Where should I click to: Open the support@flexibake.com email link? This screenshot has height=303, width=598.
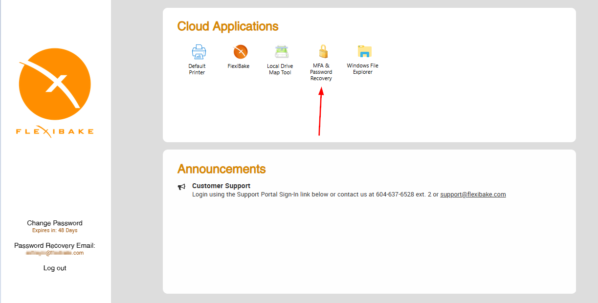(473, 194)
